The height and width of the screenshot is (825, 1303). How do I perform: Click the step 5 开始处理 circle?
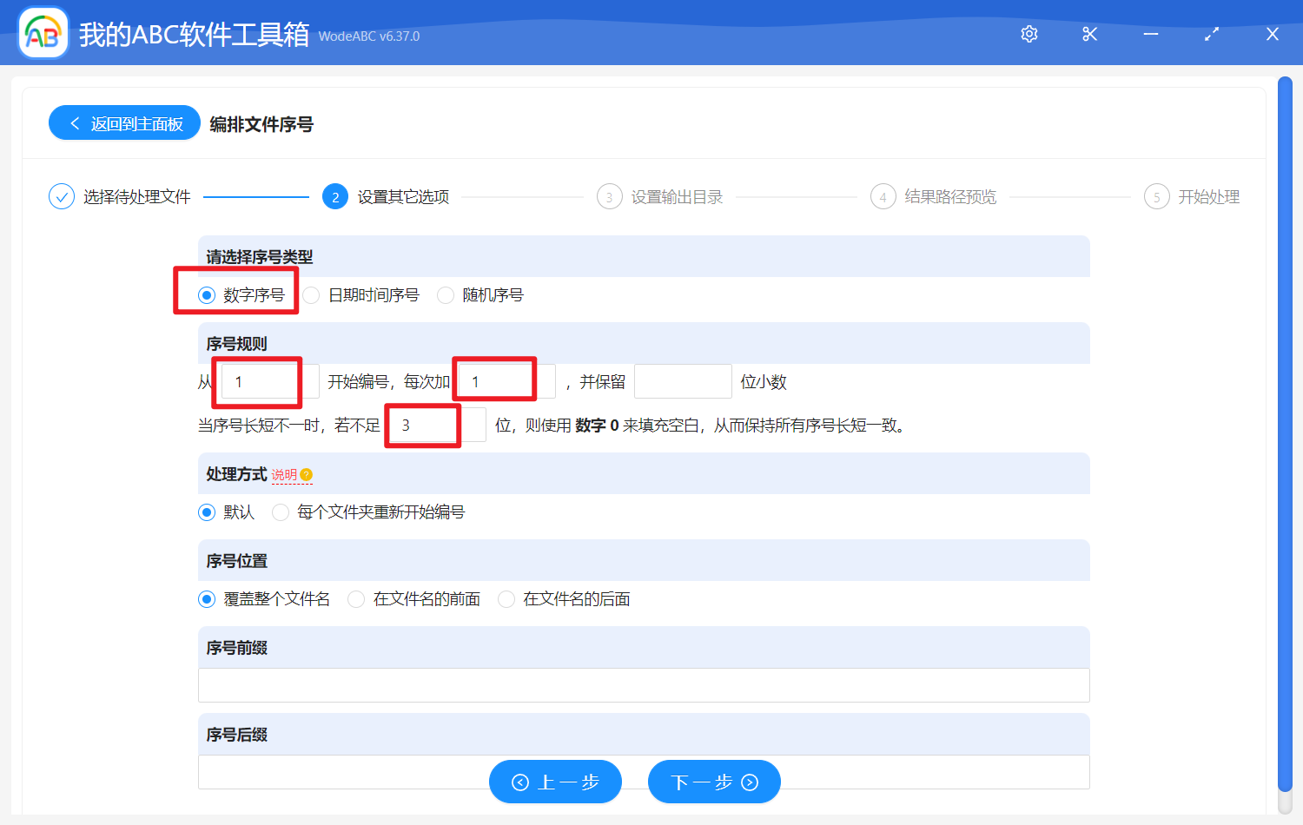click(1156, 197)
